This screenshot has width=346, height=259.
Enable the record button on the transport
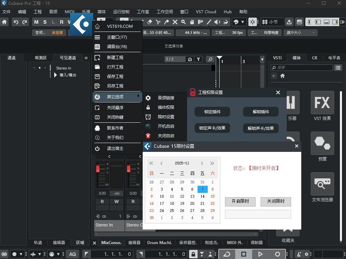click(x=277, y=254)
